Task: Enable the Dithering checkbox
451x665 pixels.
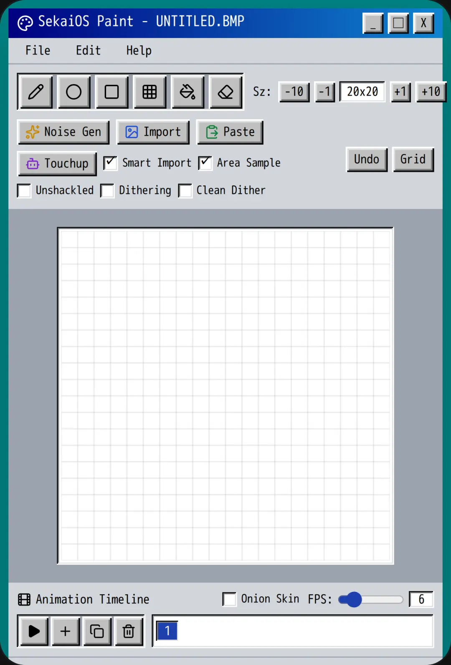Action: point(107,191)
